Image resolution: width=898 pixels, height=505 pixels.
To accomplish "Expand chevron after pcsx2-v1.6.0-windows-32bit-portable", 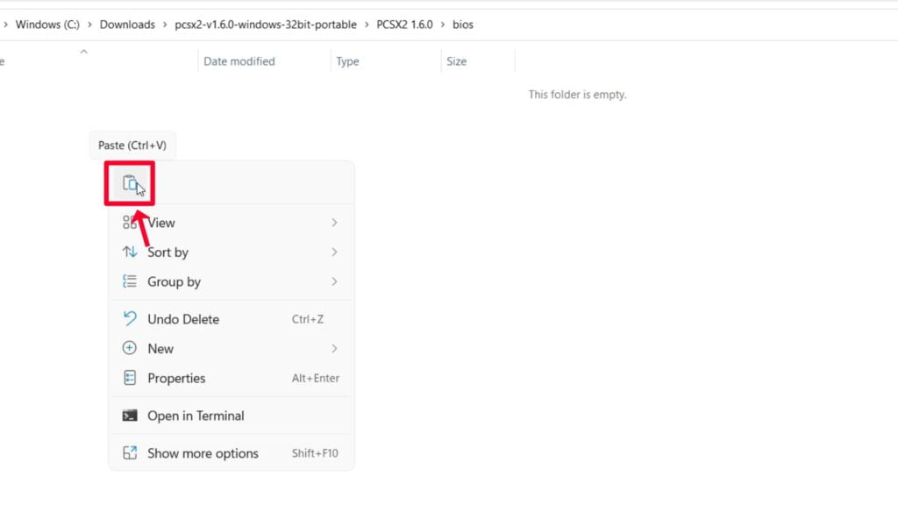I will click(367, 25).
